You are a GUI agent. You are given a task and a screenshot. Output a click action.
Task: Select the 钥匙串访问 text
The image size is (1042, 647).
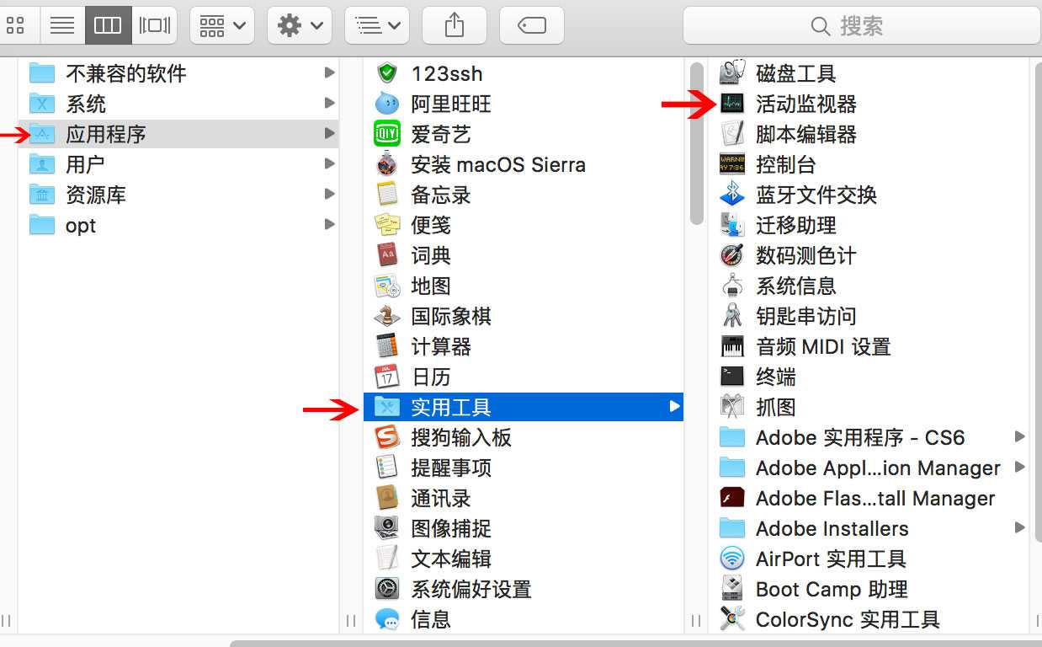[806, 316]
